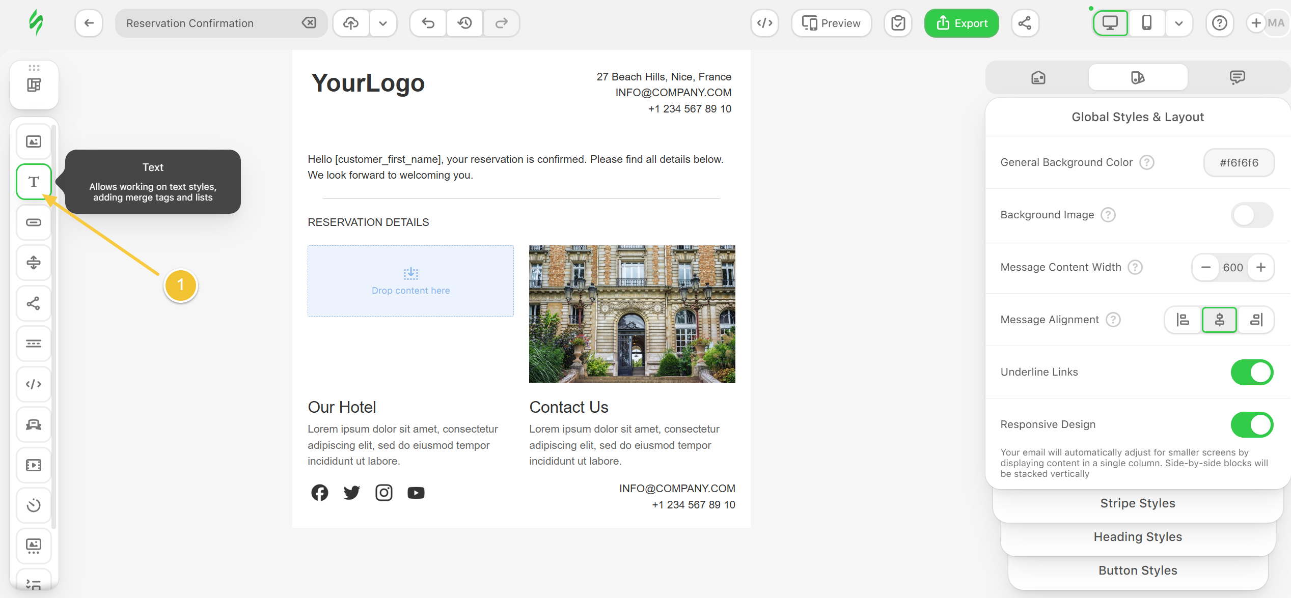
Task: Click the green Export button
Action: [962, 23]
